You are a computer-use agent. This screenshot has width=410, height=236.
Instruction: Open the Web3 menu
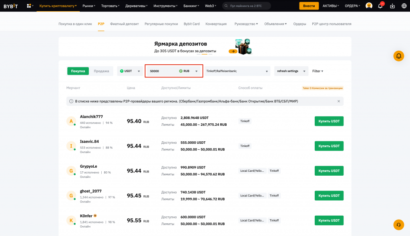click(211, 6)
